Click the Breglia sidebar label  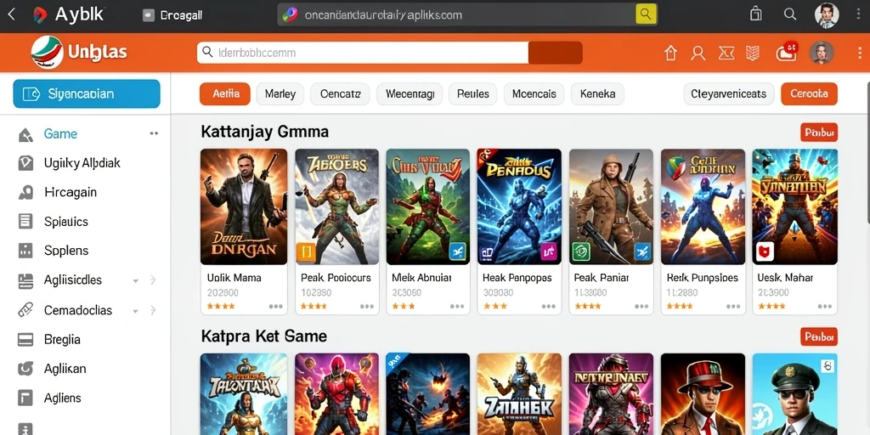tap(62, 340)
